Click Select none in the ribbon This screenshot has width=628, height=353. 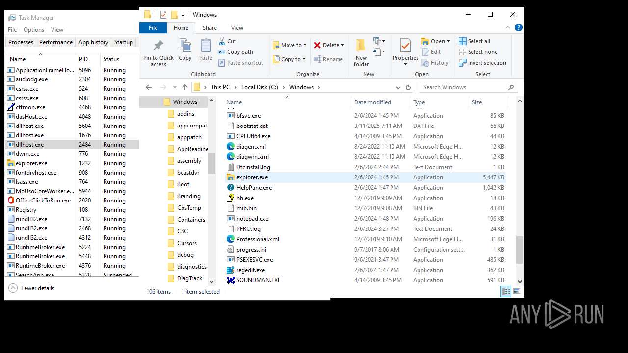[x=478, y=52]
